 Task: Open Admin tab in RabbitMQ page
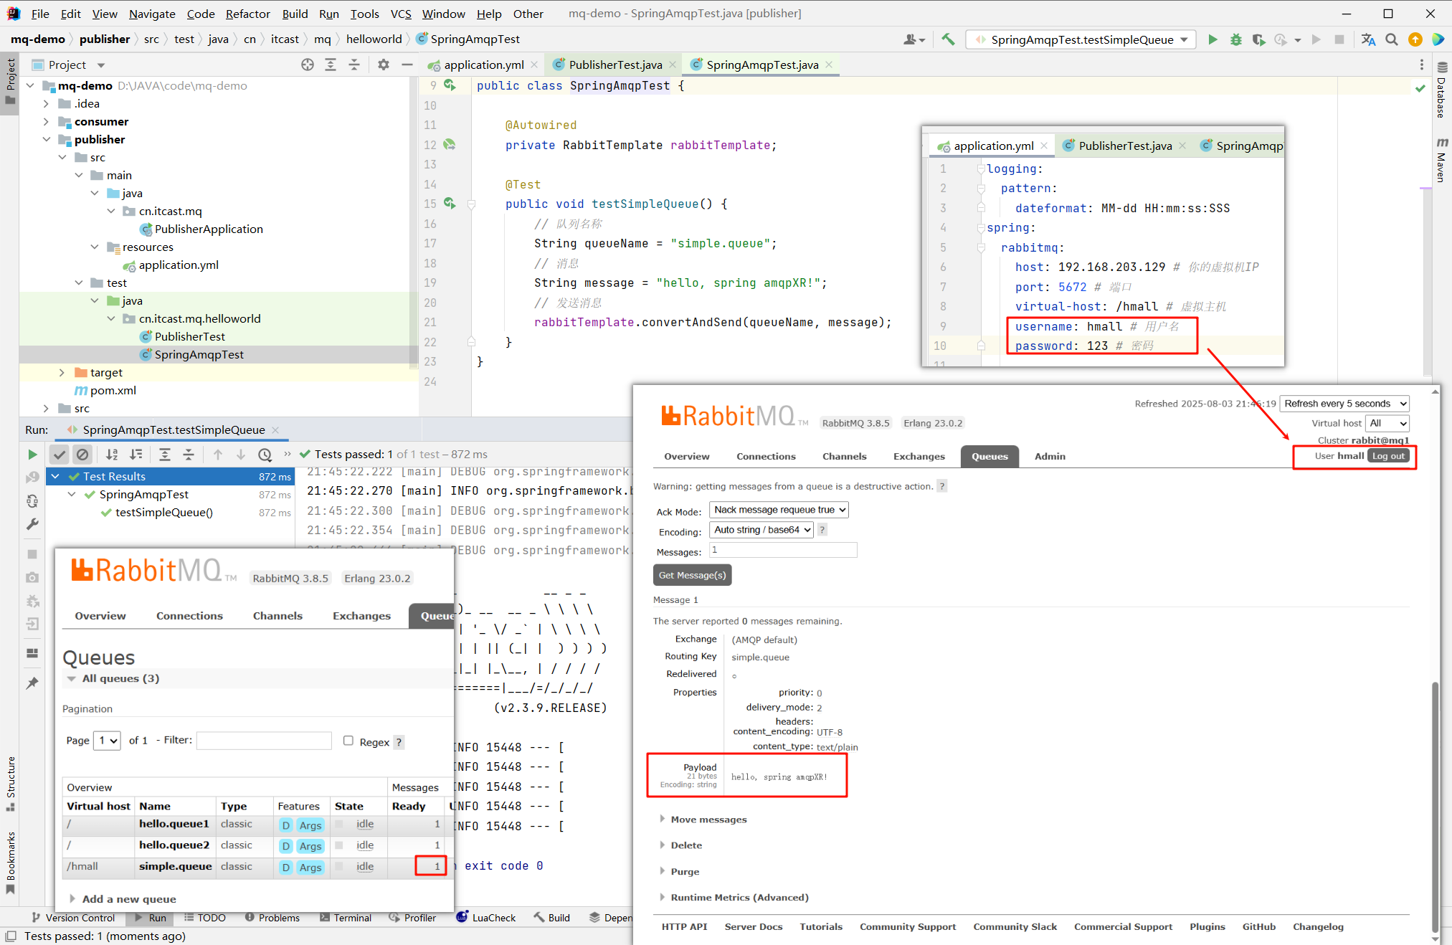1050,456
